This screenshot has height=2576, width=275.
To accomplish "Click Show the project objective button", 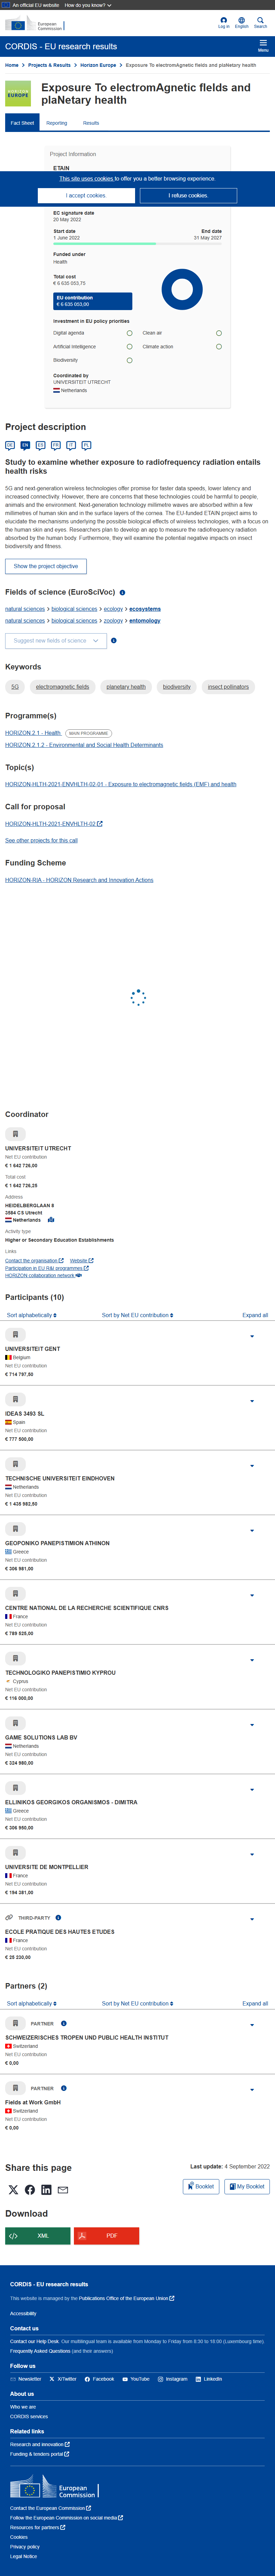I will click(46, 566).
